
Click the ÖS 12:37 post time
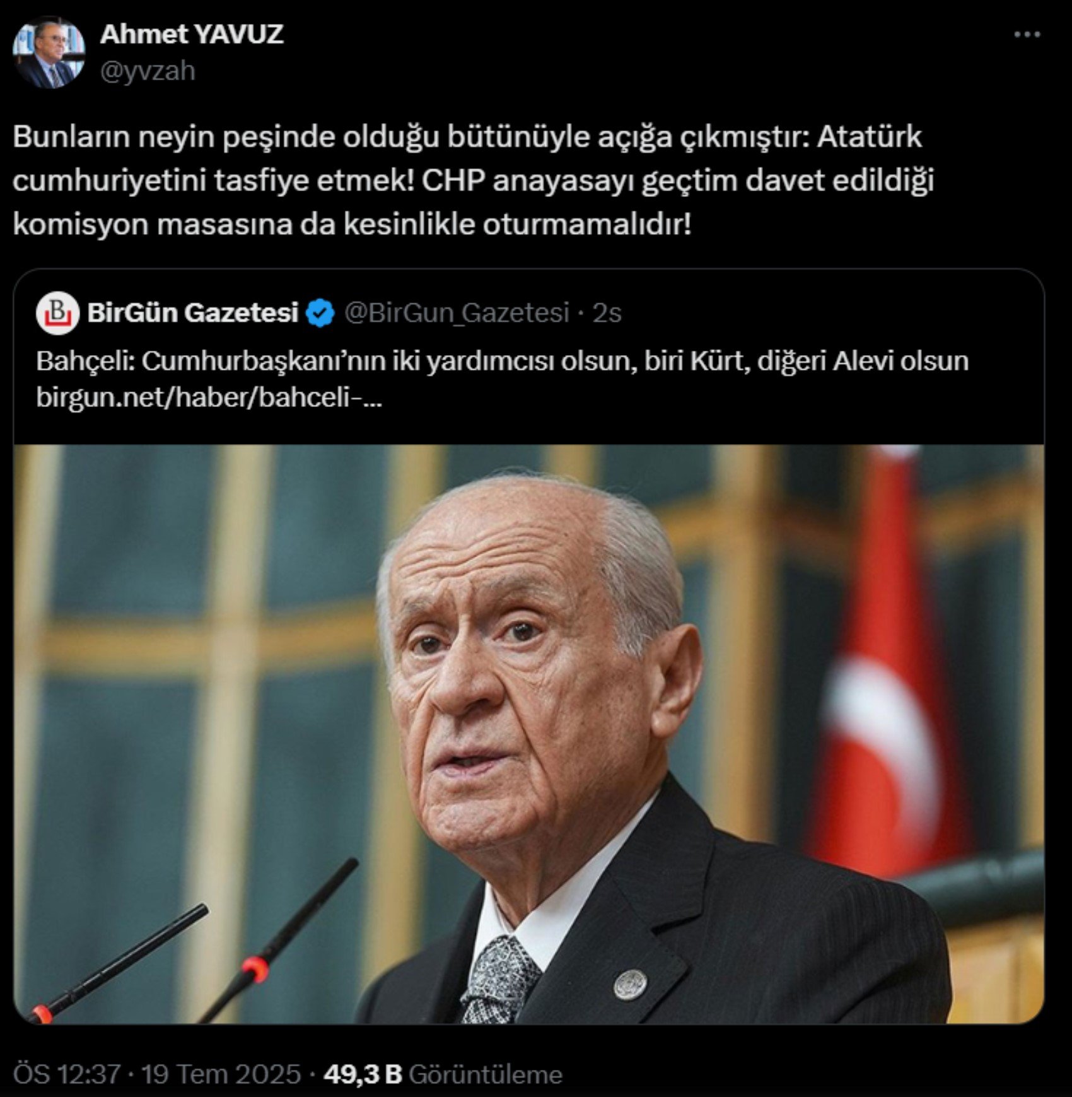[66, 1074]
